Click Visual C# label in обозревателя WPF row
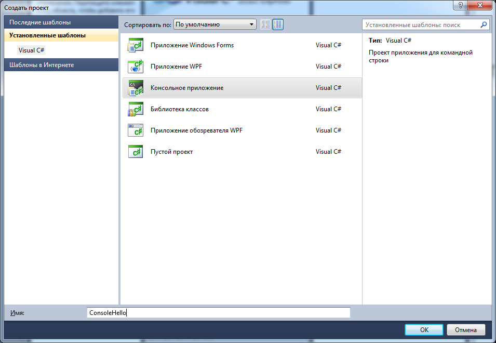496x343 pixels. [328, 130]
